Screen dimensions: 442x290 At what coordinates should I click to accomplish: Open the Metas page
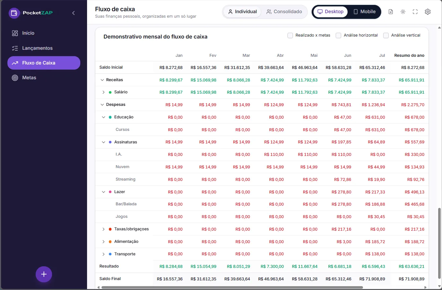[44, 78]
